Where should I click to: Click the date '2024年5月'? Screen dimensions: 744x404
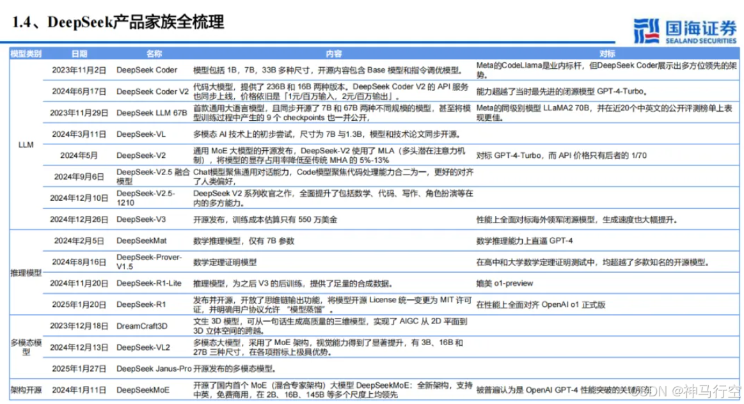(79, 155)
